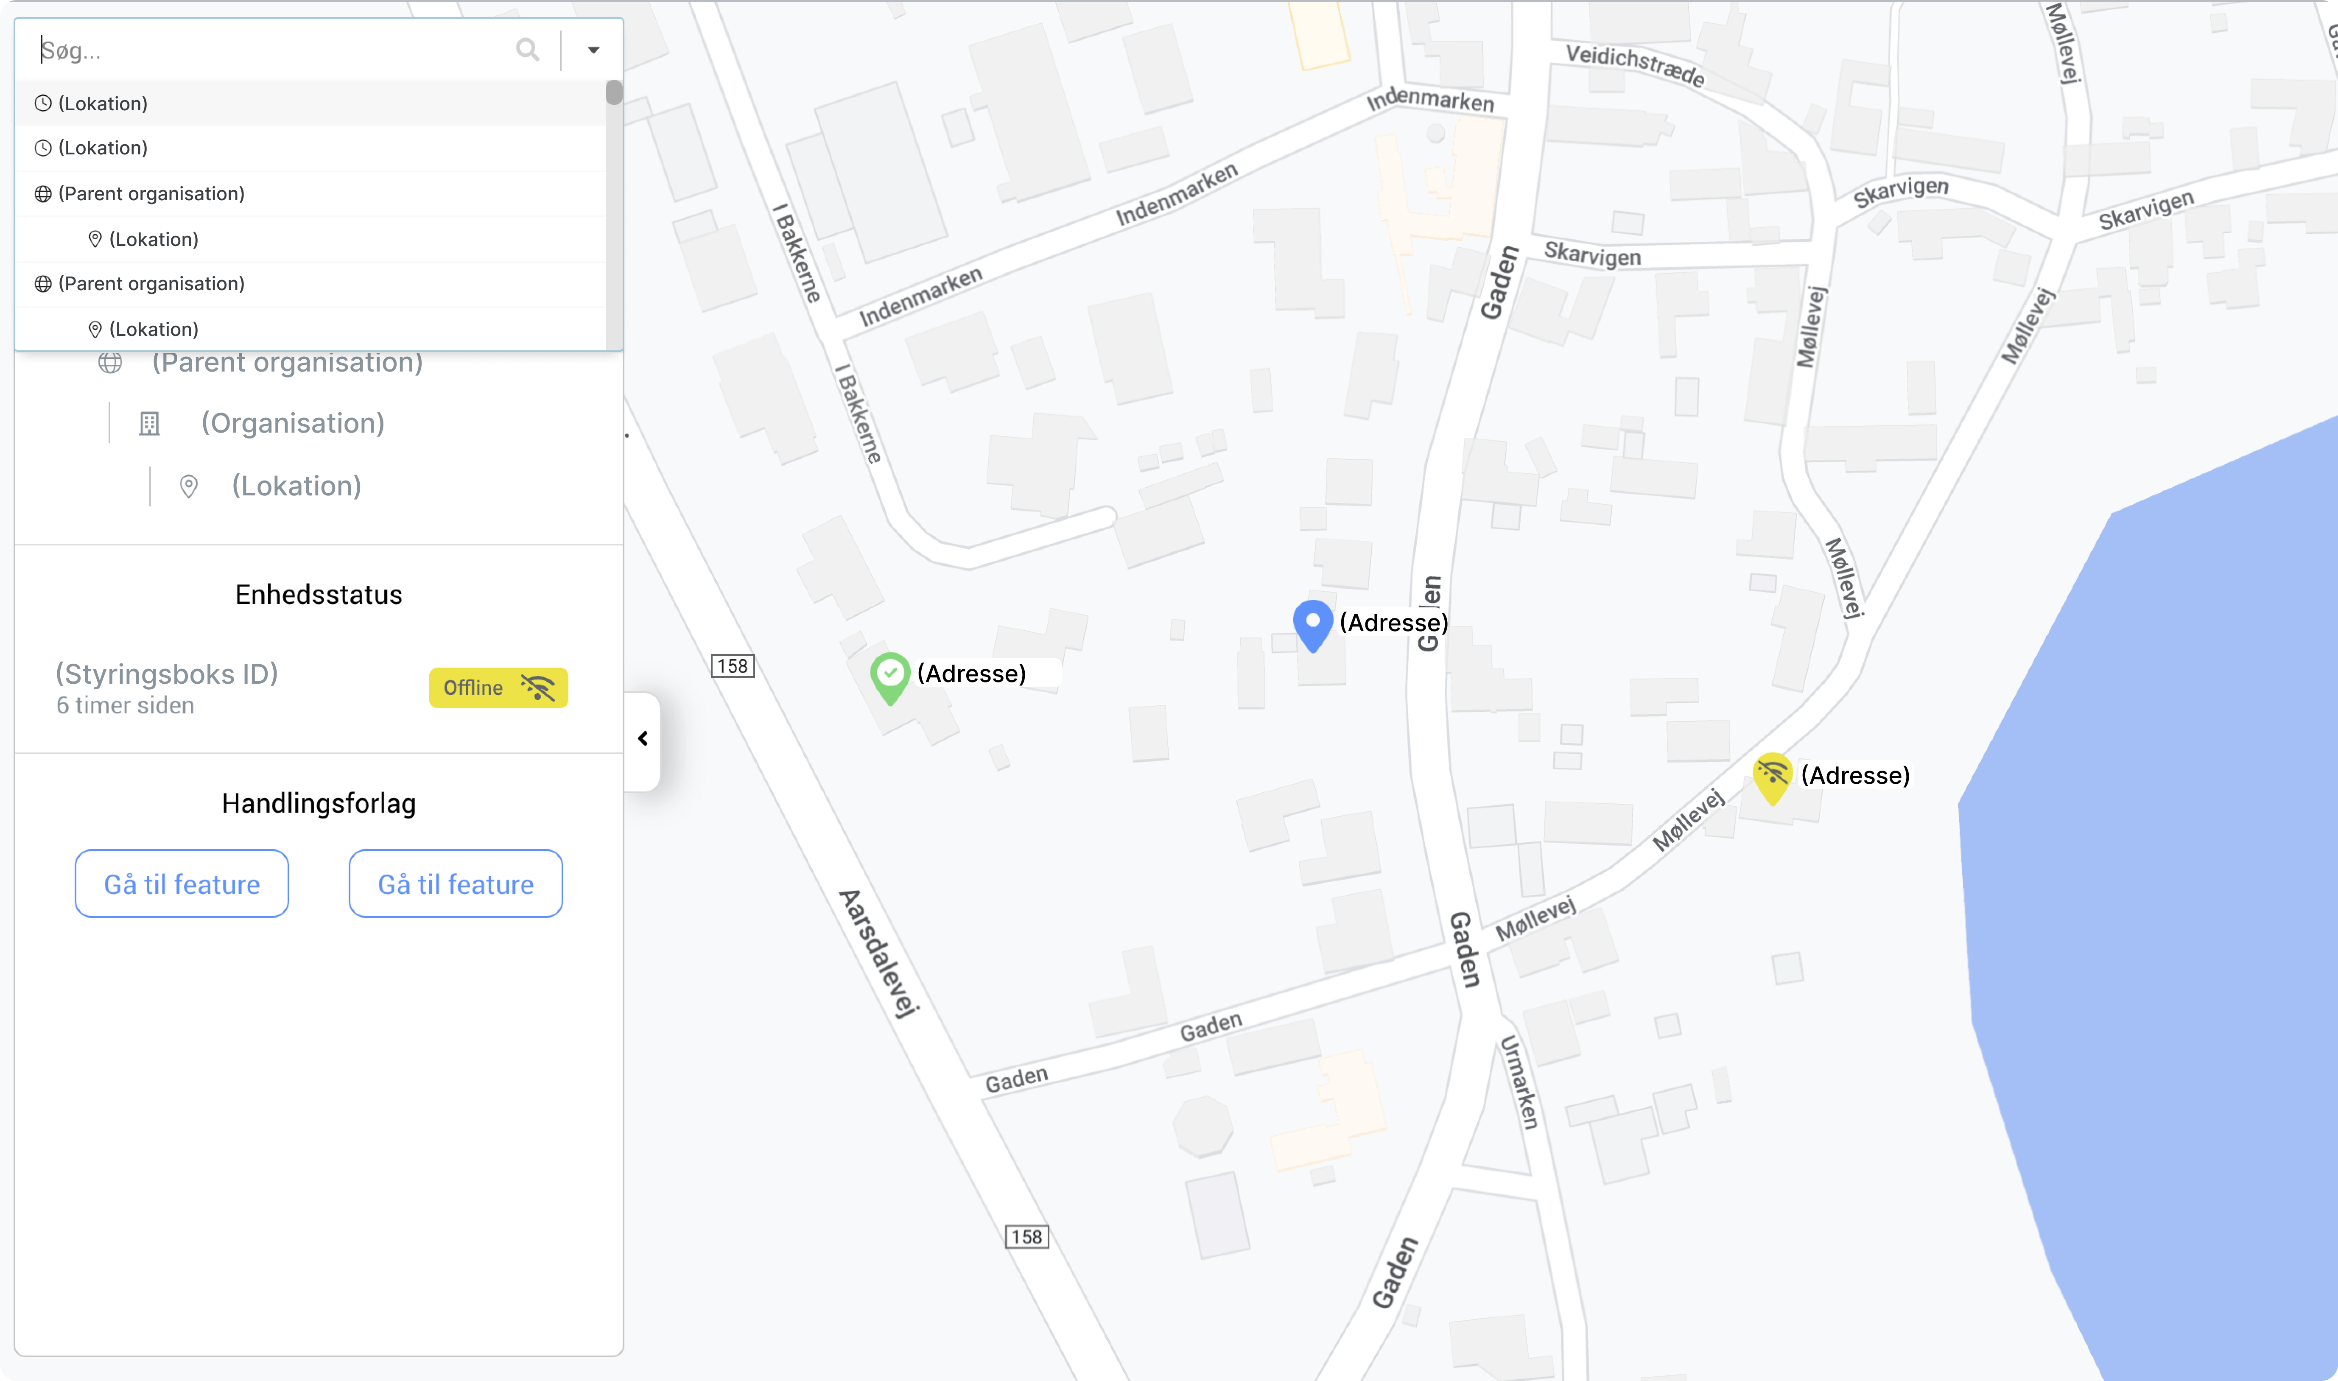Toggle the search dropdown caret
The width and height of the screenshot is (2338, 1381).
pyautogui.click(x=593, y=50)
